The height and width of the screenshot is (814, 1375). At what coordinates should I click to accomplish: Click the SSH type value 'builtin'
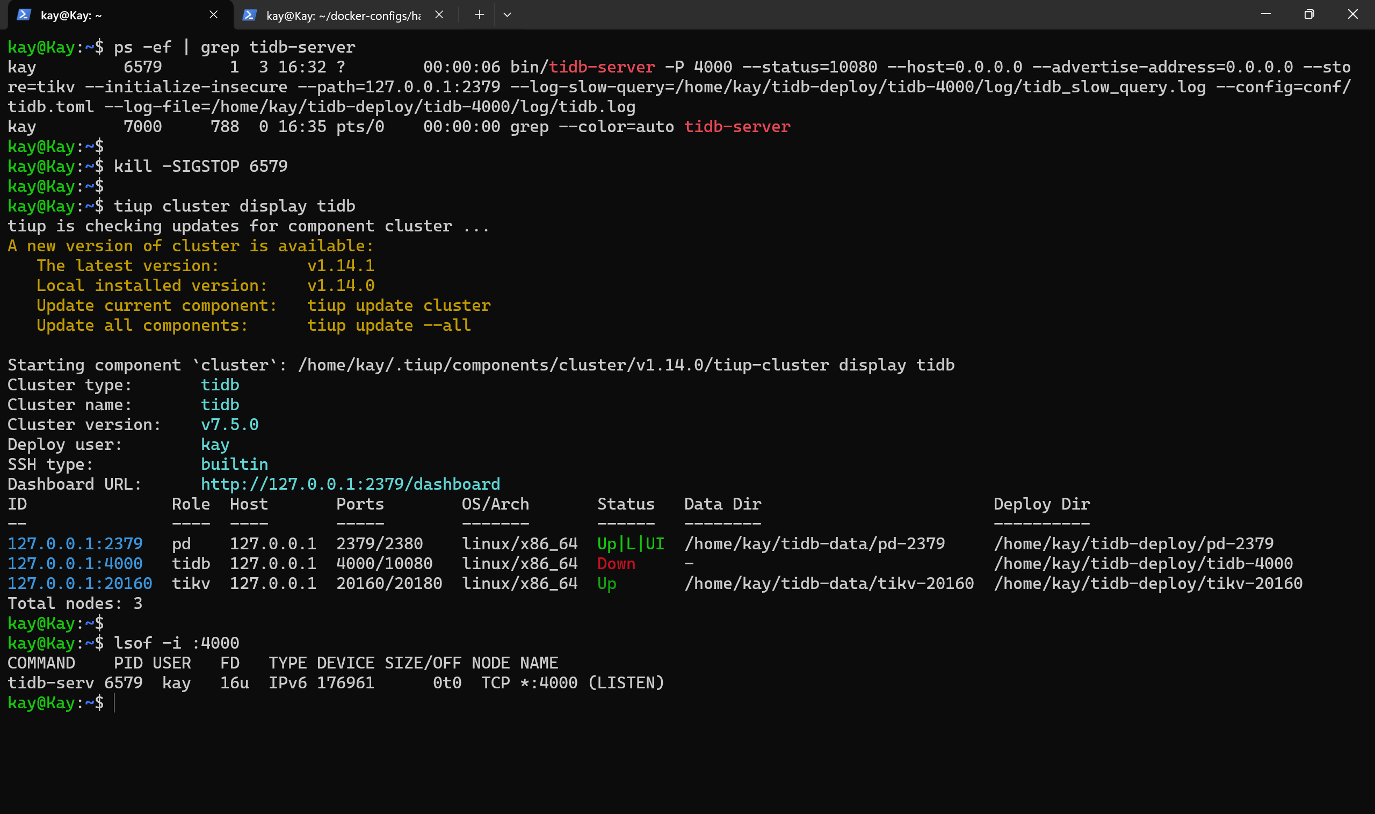point(234,464)
